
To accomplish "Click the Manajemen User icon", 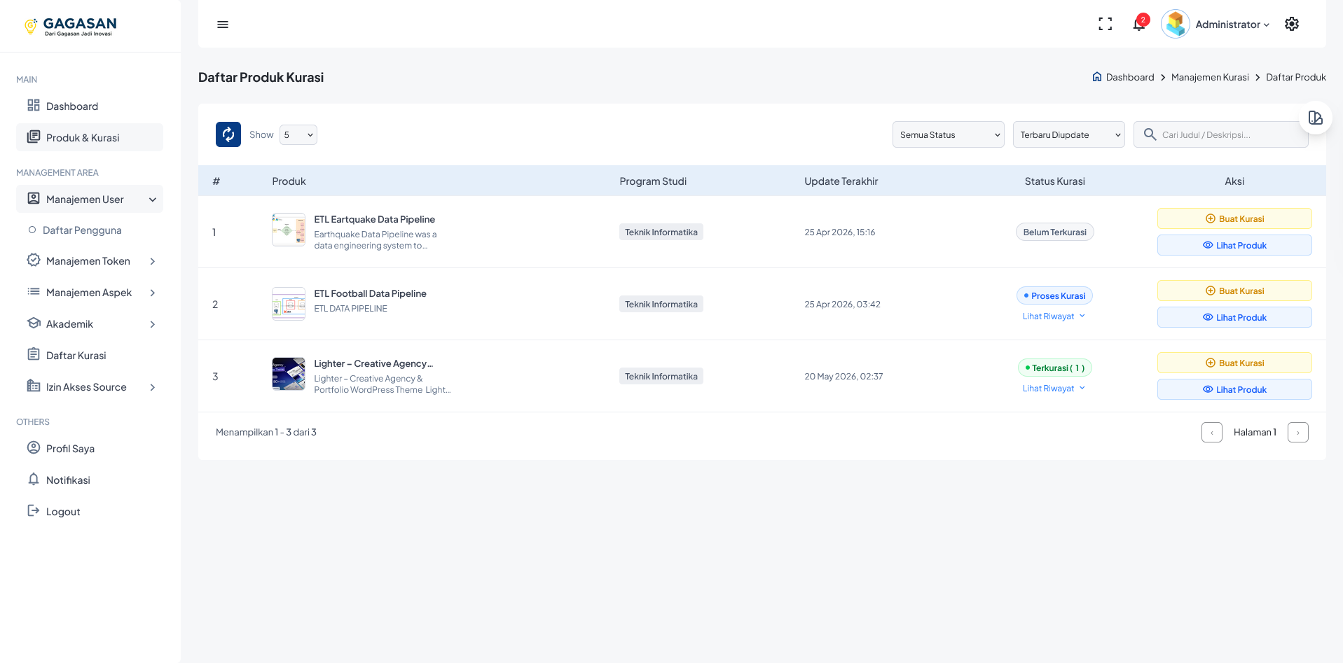I will click(34, 198).
